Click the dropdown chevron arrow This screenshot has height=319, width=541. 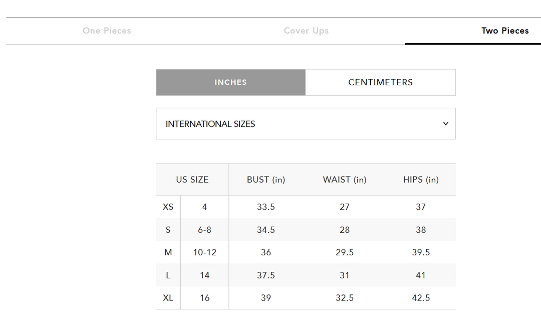click(x=446, y=124)
